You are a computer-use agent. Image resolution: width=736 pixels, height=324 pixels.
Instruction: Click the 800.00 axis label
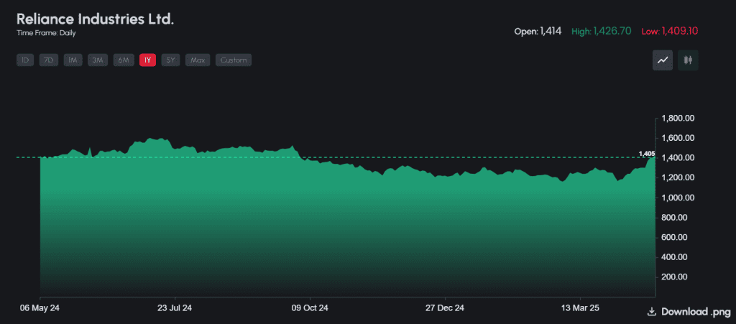click(674, 218)
